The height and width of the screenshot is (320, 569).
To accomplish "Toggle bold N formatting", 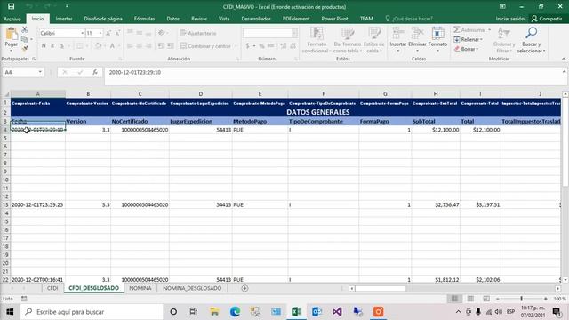I will [x=44, y=45].
